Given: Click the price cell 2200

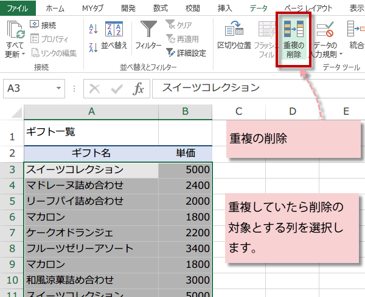Looking at the screenshot, I should 186,233.
